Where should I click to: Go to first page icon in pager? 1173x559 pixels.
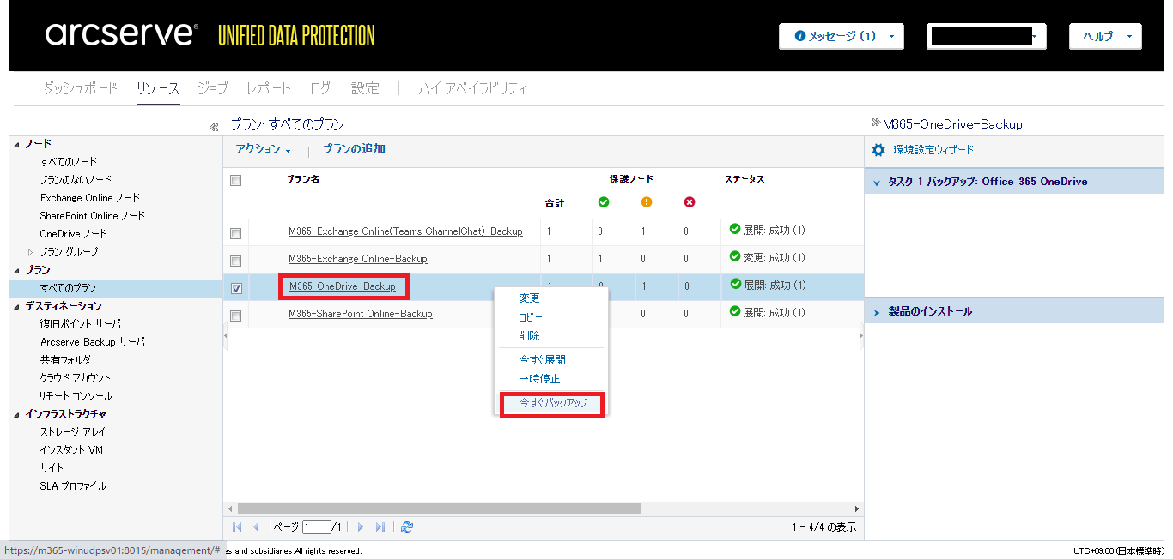pos(237,527)
